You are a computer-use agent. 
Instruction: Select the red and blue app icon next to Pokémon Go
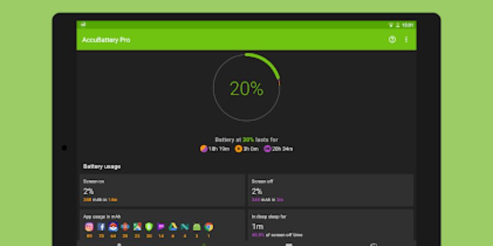click(x=125, y=227)
